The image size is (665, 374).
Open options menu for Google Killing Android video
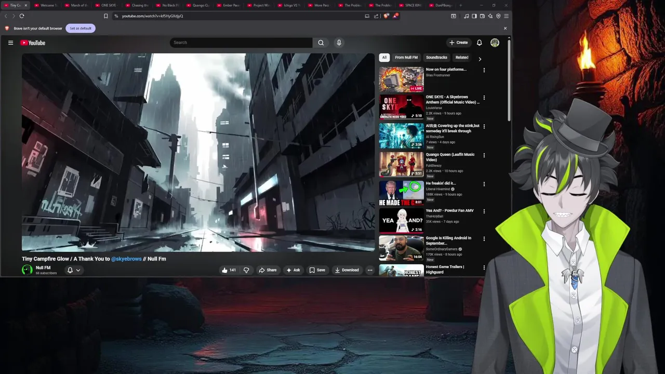click(484, 239)
